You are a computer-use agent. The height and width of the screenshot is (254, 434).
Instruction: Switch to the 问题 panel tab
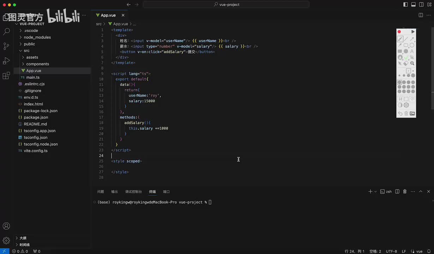(x=101, y=192)
